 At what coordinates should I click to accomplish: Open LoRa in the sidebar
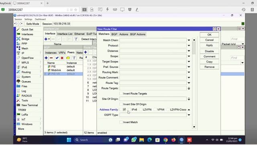pos(24,114)
